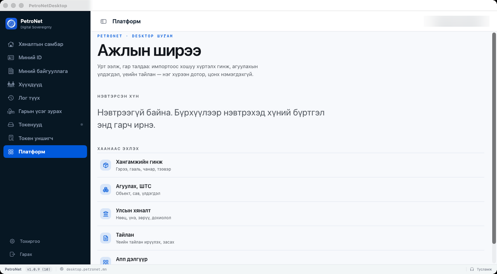497x274 pixels.
Task: Click the desktop.petronet.mn address
Action: (x=86, y=269)
